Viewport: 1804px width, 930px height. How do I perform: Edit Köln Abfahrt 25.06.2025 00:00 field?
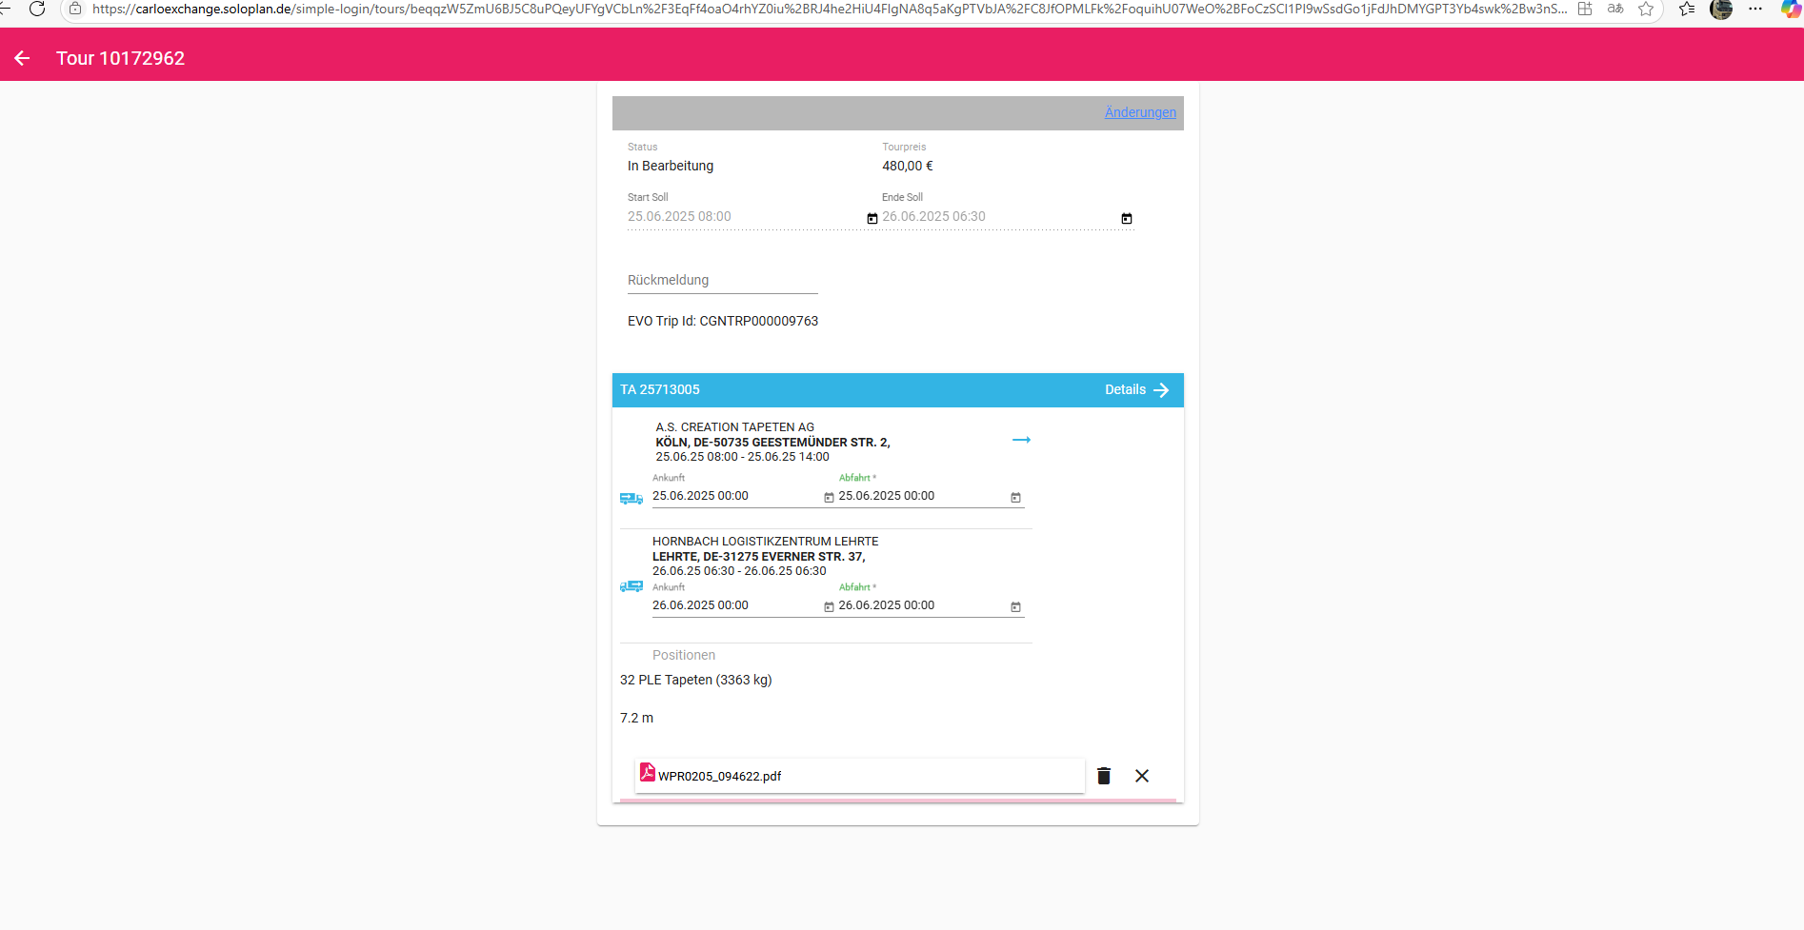click(922, 496)
